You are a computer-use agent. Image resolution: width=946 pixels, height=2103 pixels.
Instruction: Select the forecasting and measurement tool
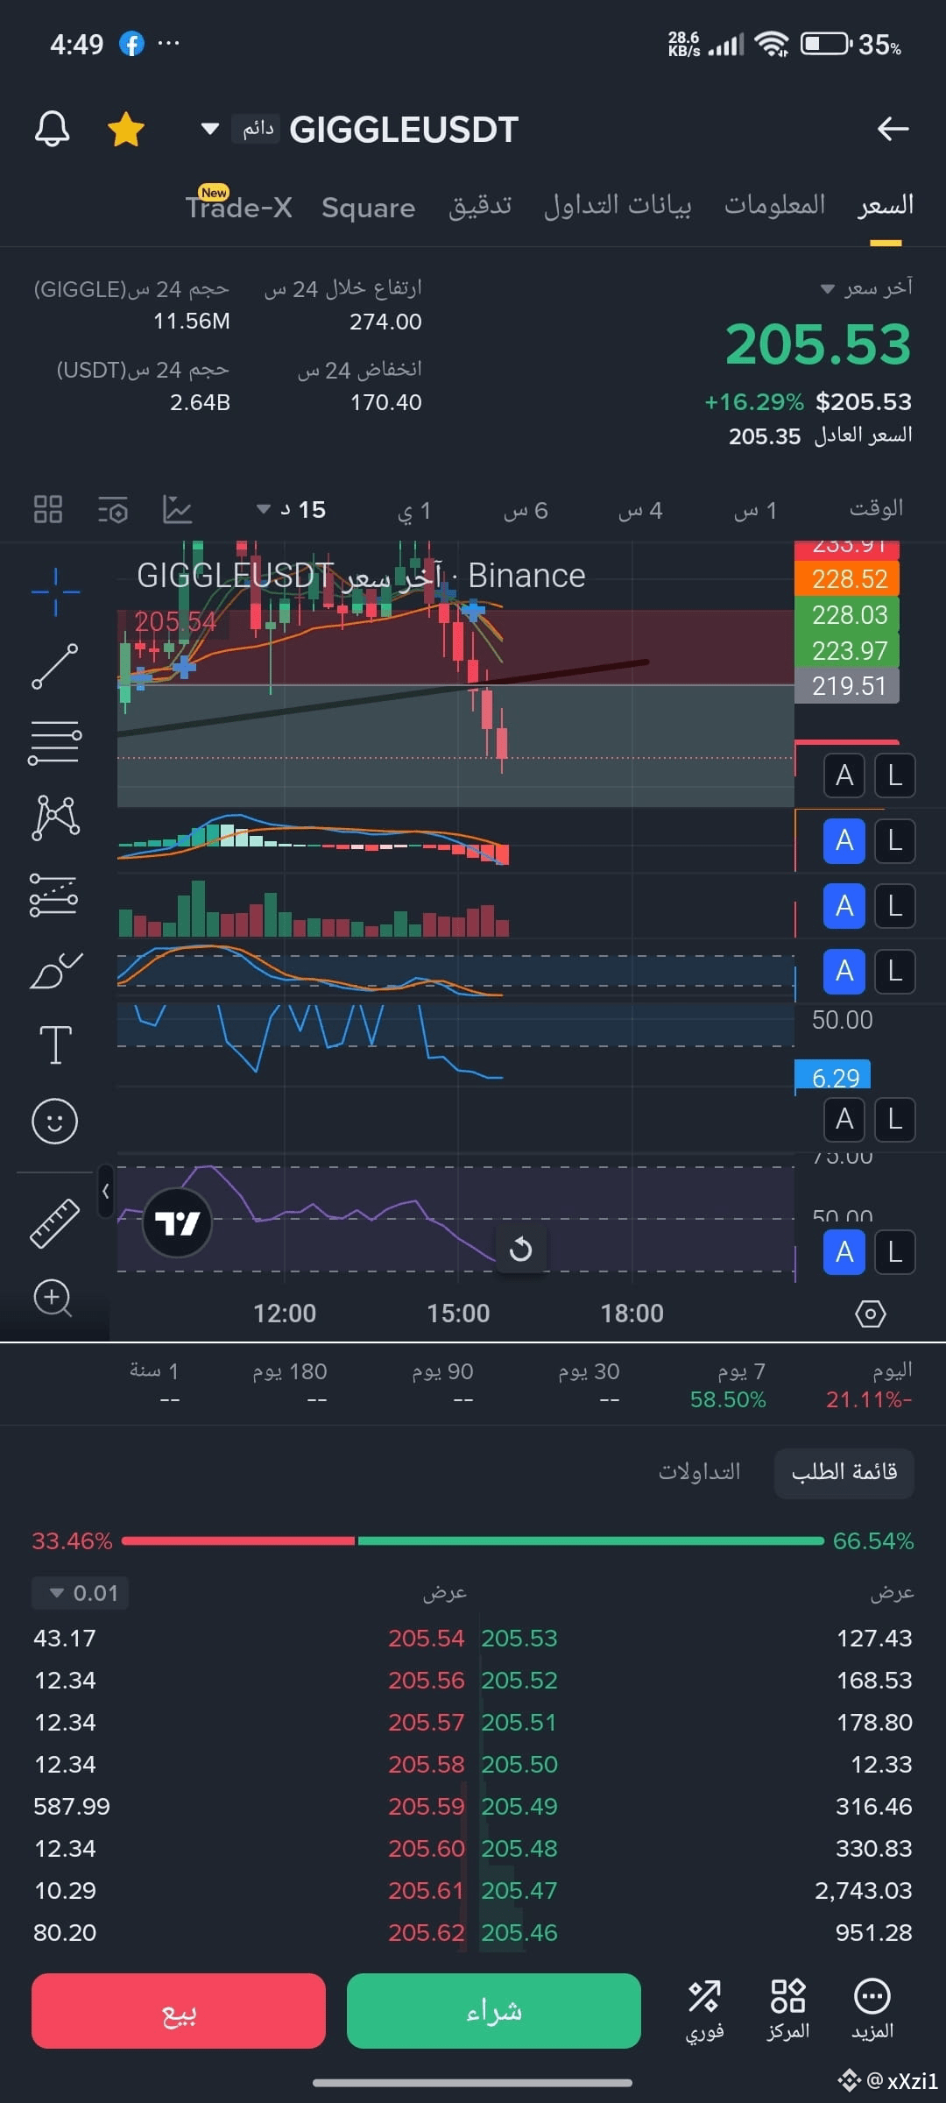coord(55,895)
